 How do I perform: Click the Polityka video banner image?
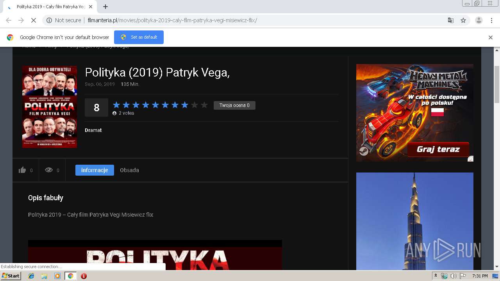[x=155, y=255]
